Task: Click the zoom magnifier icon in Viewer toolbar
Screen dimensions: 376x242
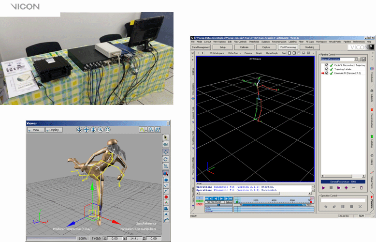Action: click(x=101, y=130)
